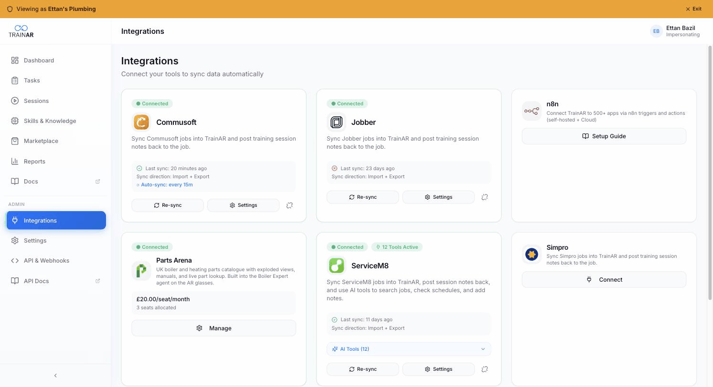Click the Simpro app logo
The image size is (713, 387).
[x=532, y=255]
